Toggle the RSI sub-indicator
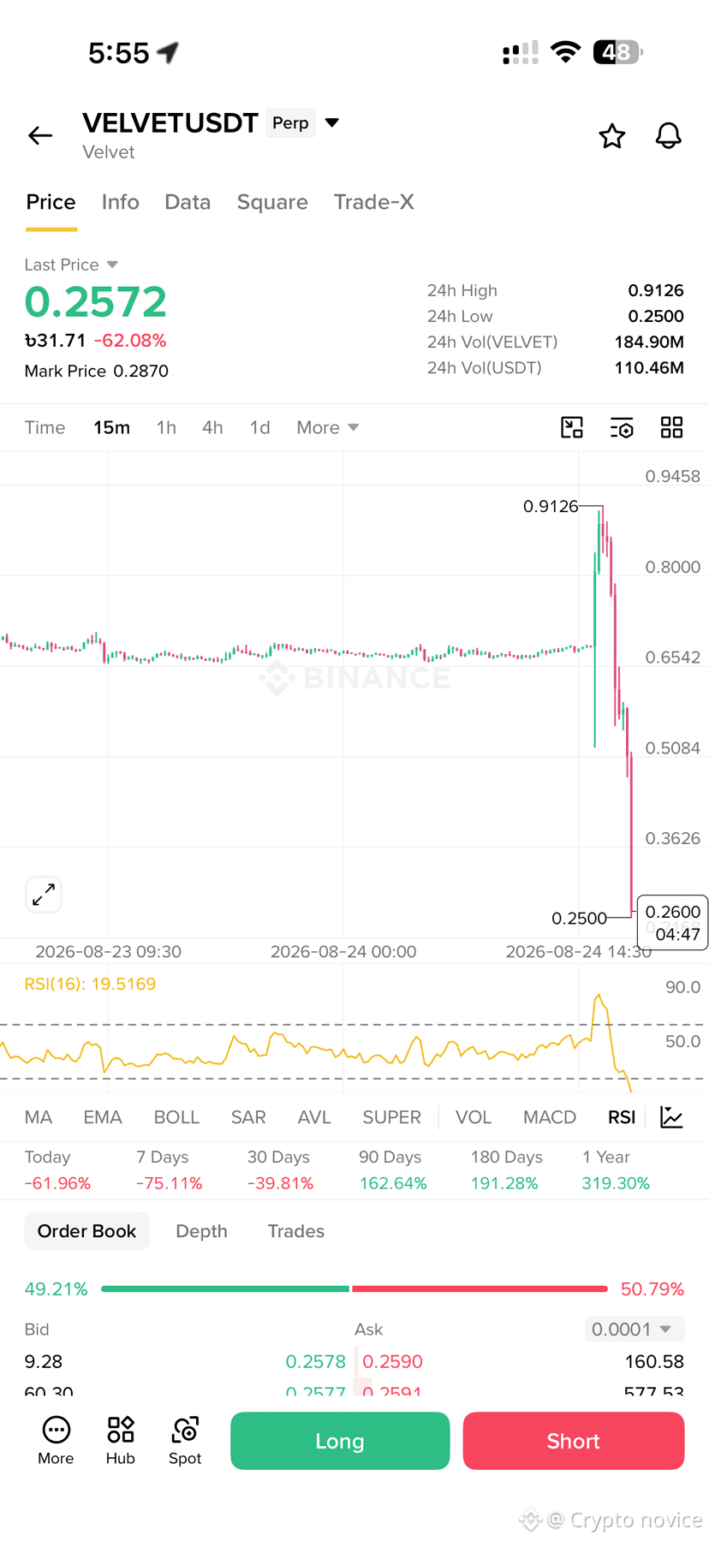This screenshot has width=709, height=1541. point(622,1117)
